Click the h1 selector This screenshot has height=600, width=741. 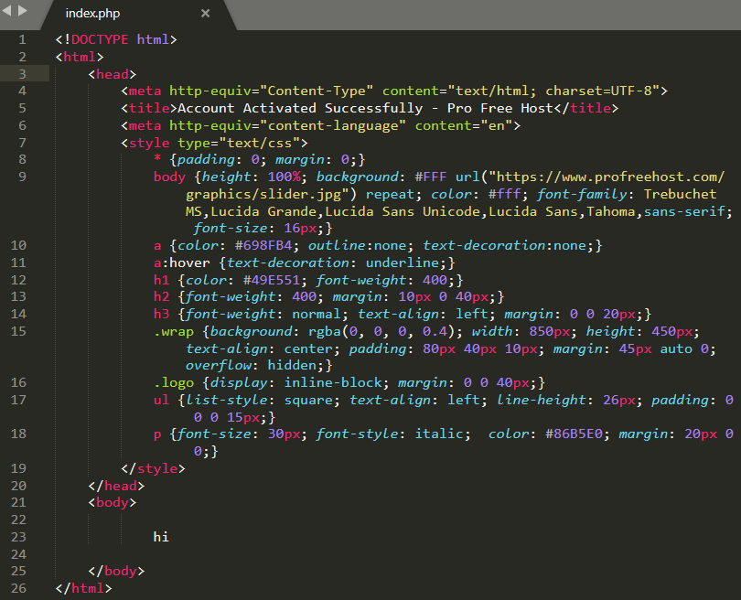pos(161,280)
